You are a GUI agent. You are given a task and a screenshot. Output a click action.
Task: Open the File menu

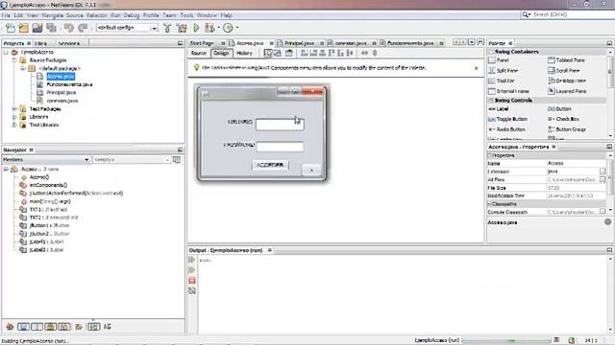pos(6,15)
